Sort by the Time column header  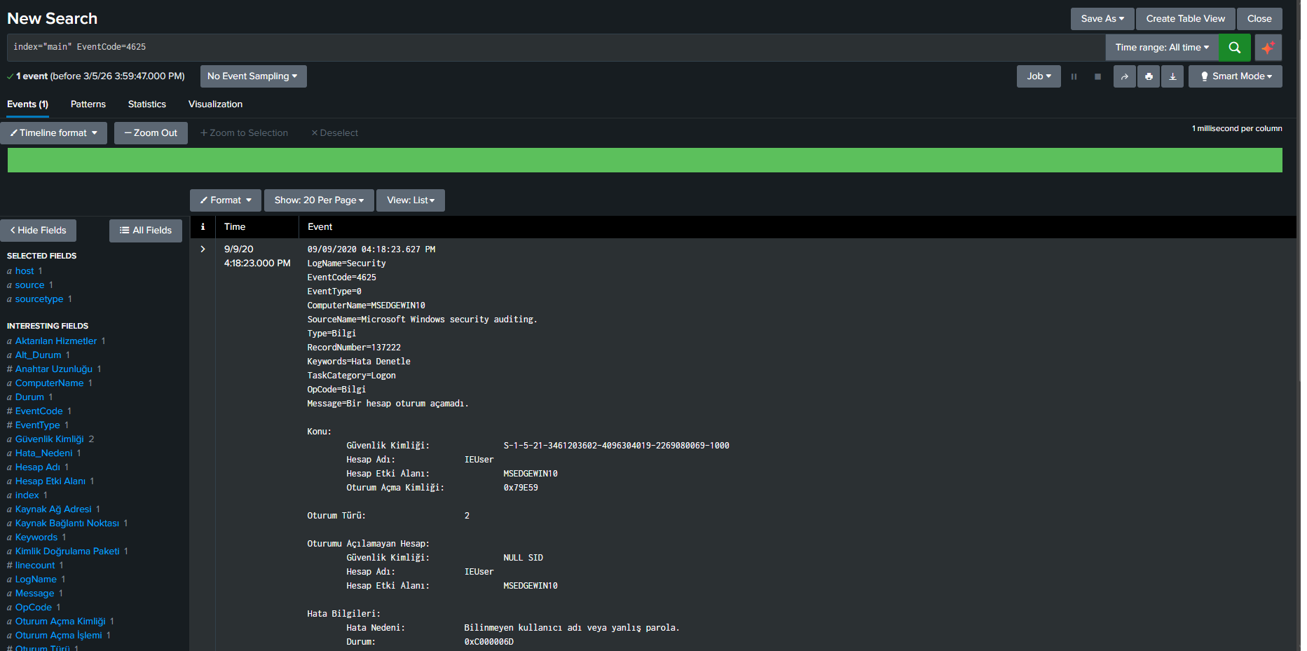[235, 227]
